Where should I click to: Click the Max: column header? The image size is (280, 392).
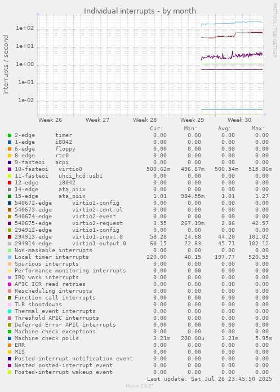point(258,129)
